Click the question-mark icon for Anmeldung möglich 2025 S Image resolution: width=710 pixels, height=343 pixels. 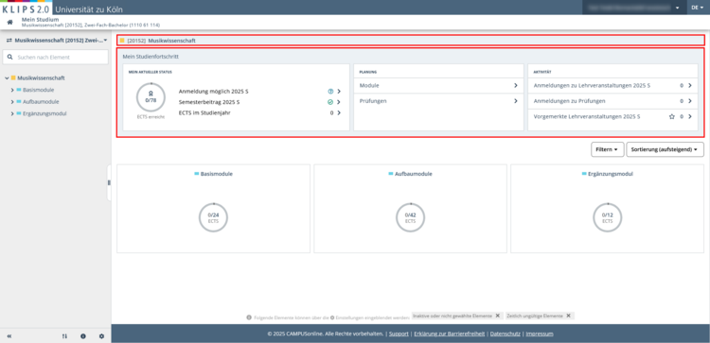(330, 92)
